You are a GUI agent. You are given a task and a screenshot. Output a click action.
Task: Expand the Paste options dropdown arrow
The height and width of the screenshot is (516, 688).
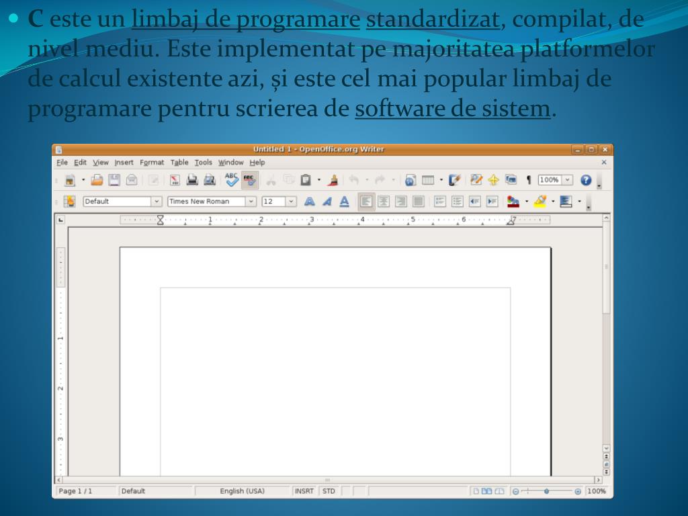pyautogui.click(x=319, y=180)
